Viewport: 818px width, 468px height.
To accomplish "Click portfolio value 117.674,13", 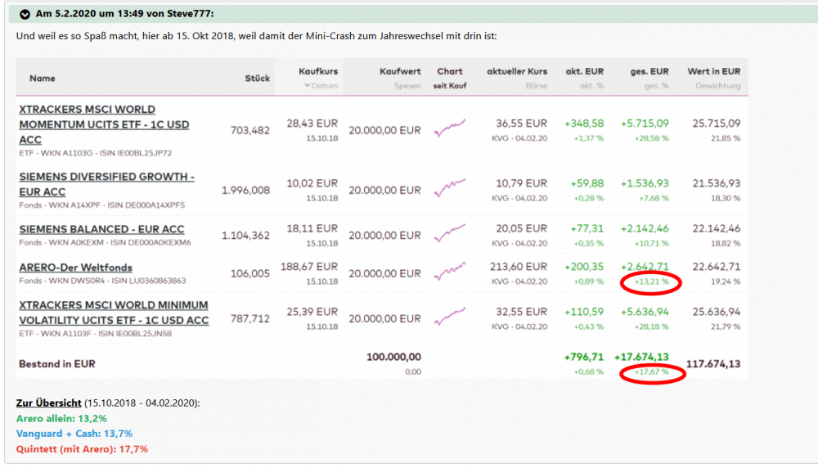I will pos(713,364).
